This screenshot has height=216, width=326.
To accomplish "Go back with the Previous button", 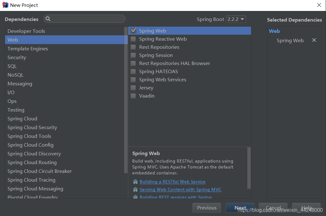I will pos(207,208).
